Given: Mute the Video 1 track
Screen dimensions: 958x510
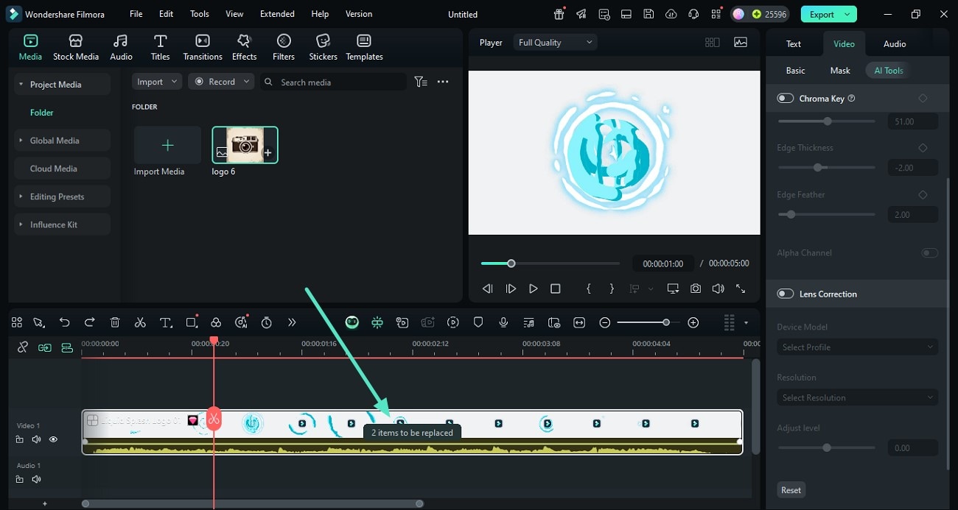Looking at the screenshot, I should 36,439.
